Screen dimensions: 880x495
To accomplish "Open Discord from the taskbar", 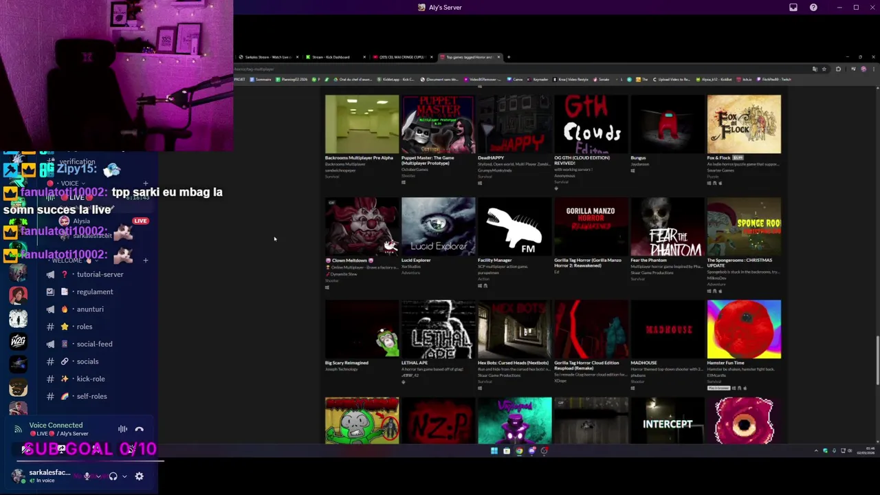I will pyautogui.click(x=531, y=451).
